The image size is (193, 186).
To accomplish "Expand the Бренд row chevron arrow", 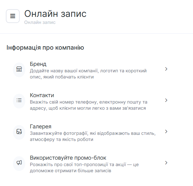I will [x=166, y=69].
